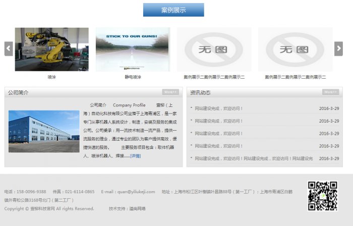Open More>> in the 资讯动态 panel
Screen dimensions: 353x226
click(330, 92)
